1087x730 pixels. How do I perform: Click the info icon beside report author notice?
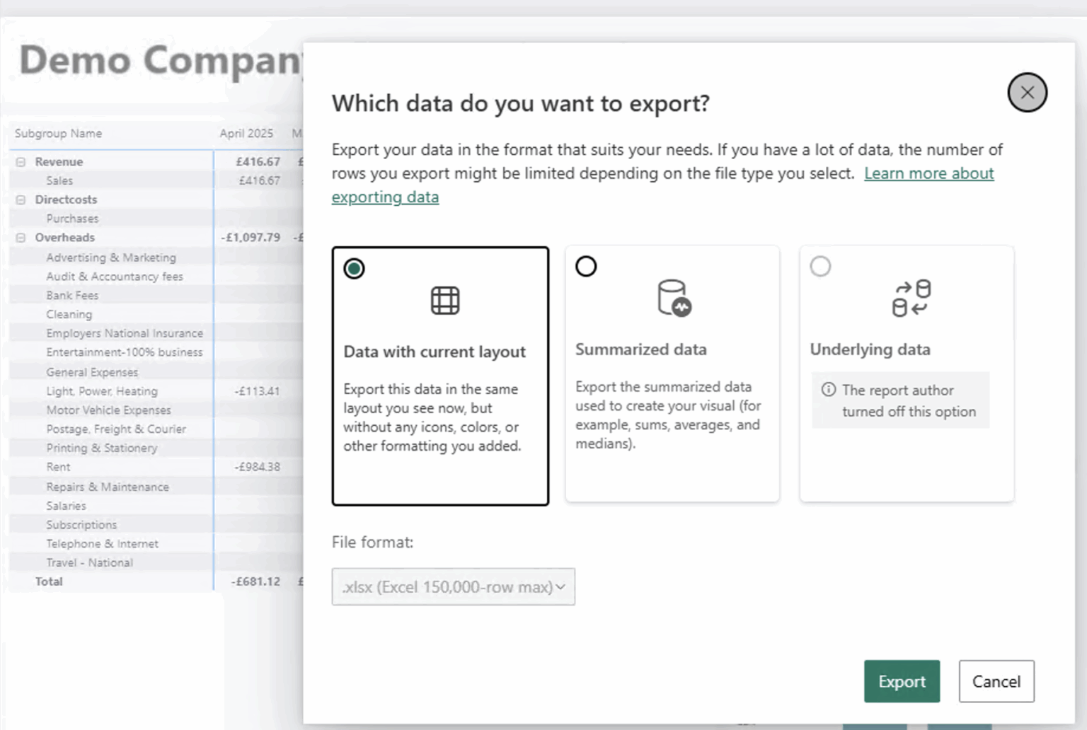click(x=829, y=388)
